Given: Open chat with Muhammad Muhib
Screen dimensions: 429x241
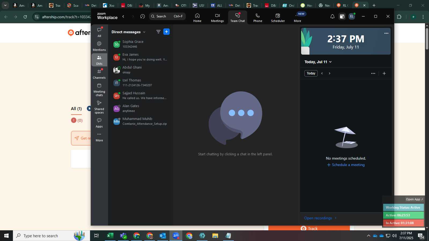Looking at the screenshot, I should [140, 121].
